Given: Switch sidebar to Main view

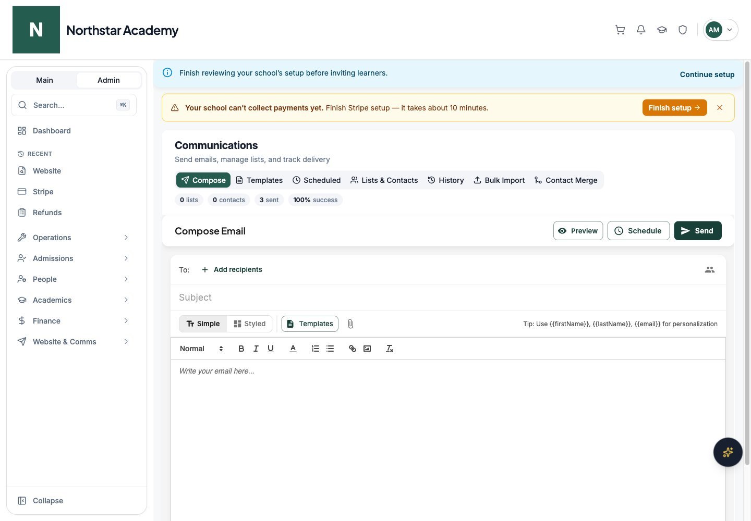Looking at the screenshot, I should pos(44,80).
